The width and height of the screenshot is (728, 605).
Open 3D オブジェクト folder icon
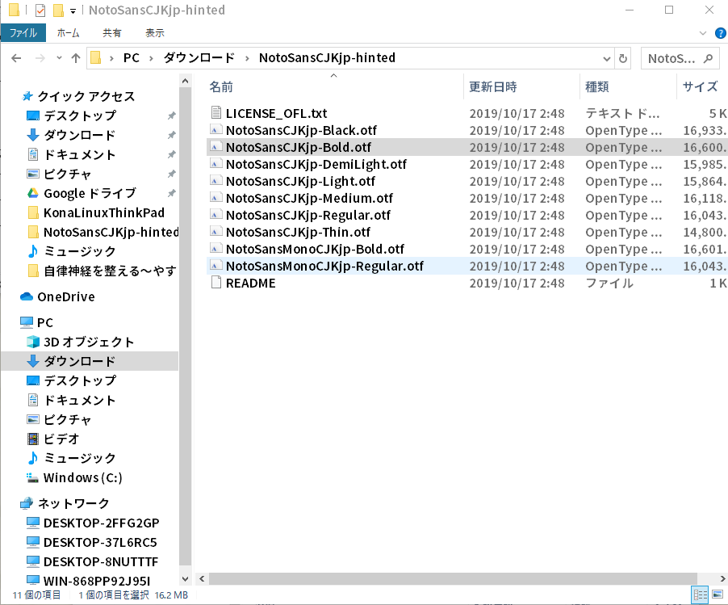pyautogui.click(x=33, y=342)
